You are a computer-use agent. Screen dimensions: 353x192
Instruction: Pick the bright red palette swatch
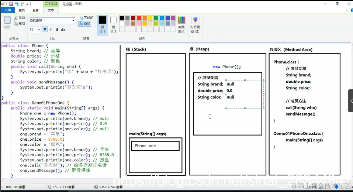click(139, 18)
